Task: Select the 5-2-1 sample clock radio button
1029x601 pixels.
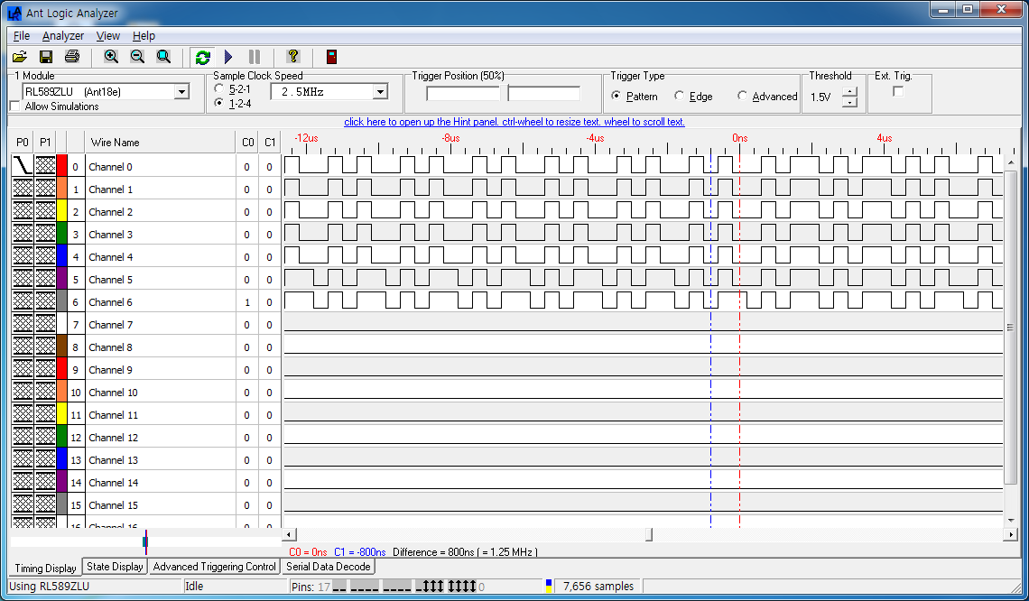Action: pos(219,89)
